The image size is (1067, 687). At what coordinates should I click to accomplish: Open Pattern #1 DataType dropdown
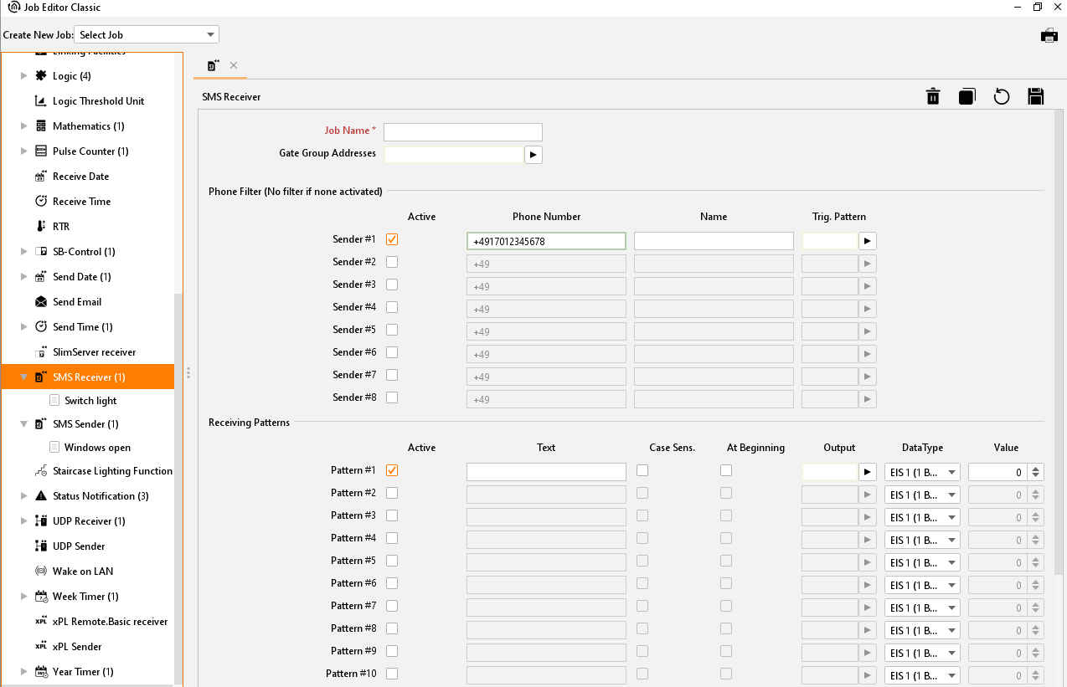click(922, 473)
